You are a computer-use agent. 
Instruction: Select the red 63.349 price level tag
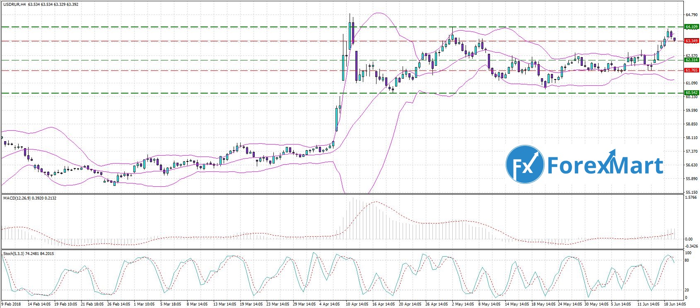[692, 41]
